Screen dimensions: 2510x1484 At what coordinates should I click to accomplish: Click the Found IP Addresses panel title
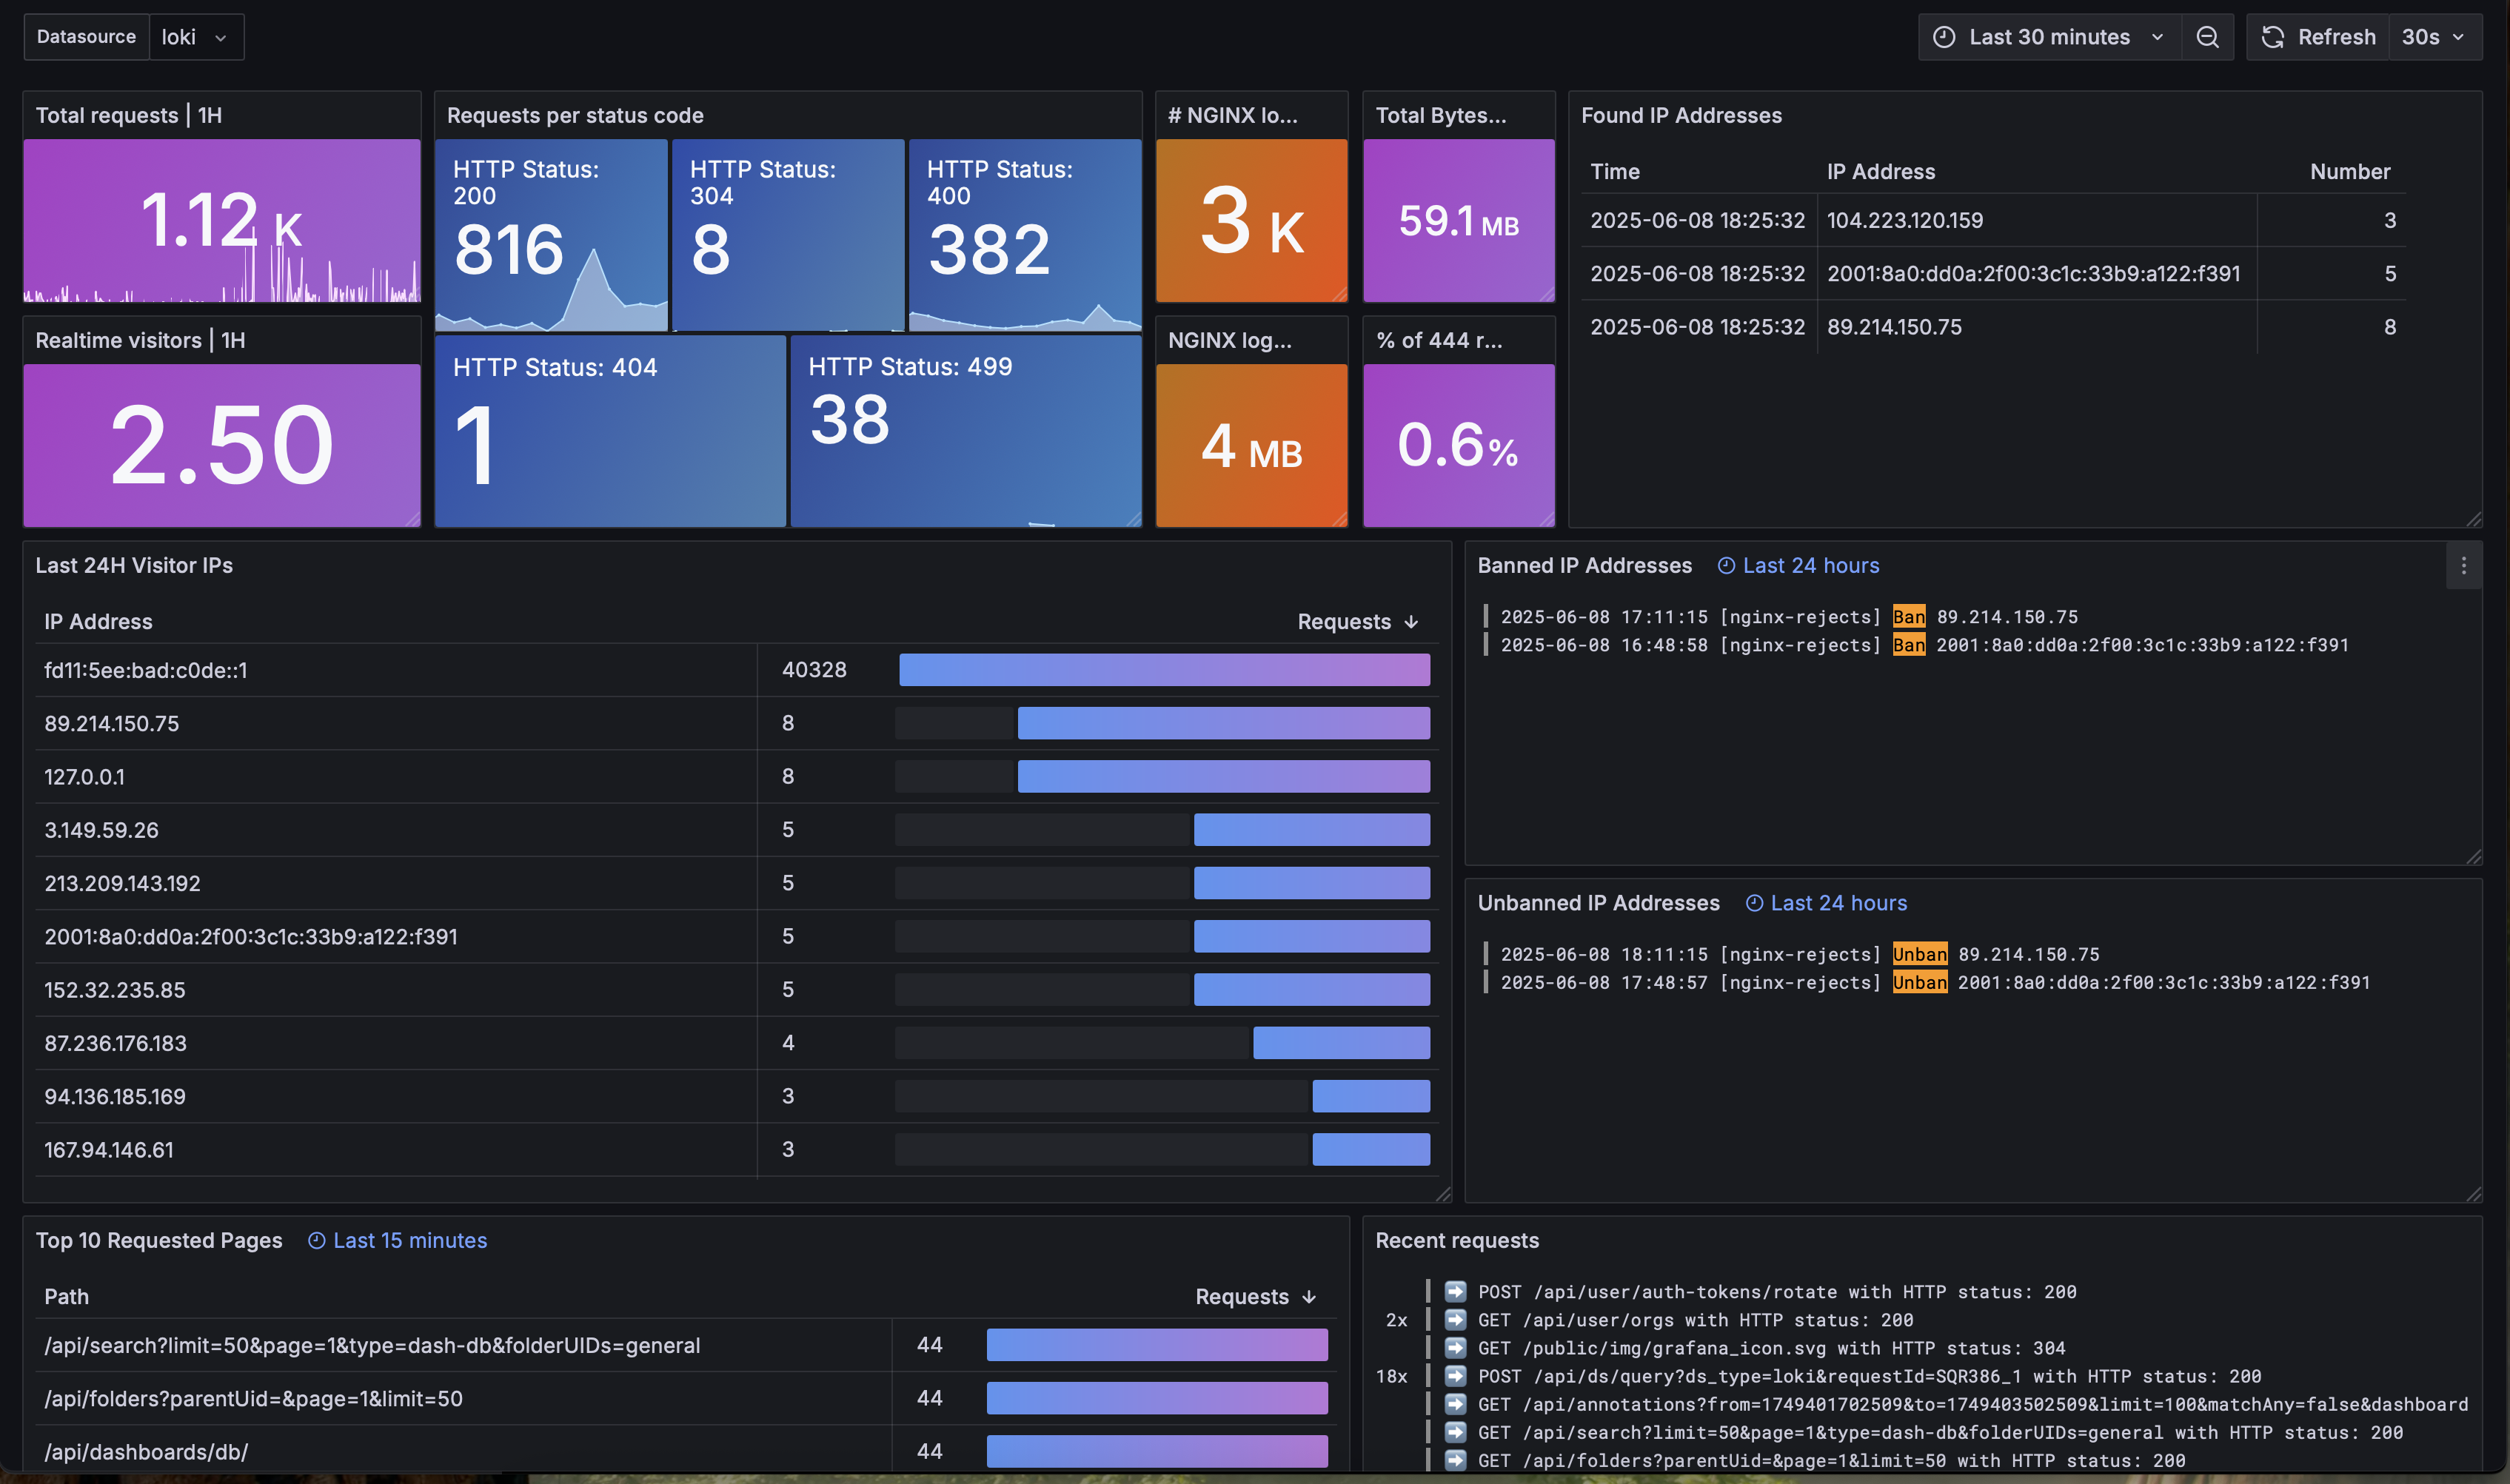pyautogui.click(x=1681, y=115)
